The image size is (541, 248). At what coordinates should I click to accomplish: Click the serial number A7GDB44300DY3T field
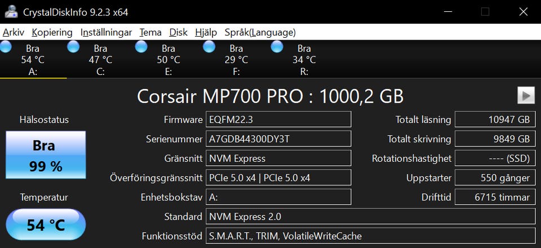(x=278, y=139)
